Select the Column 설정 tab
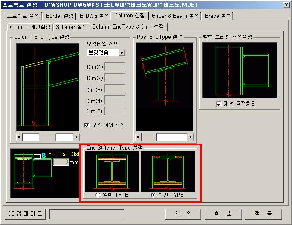Image resolution: width=292 pixels, height=225 pixels. (x=130, y=16)
